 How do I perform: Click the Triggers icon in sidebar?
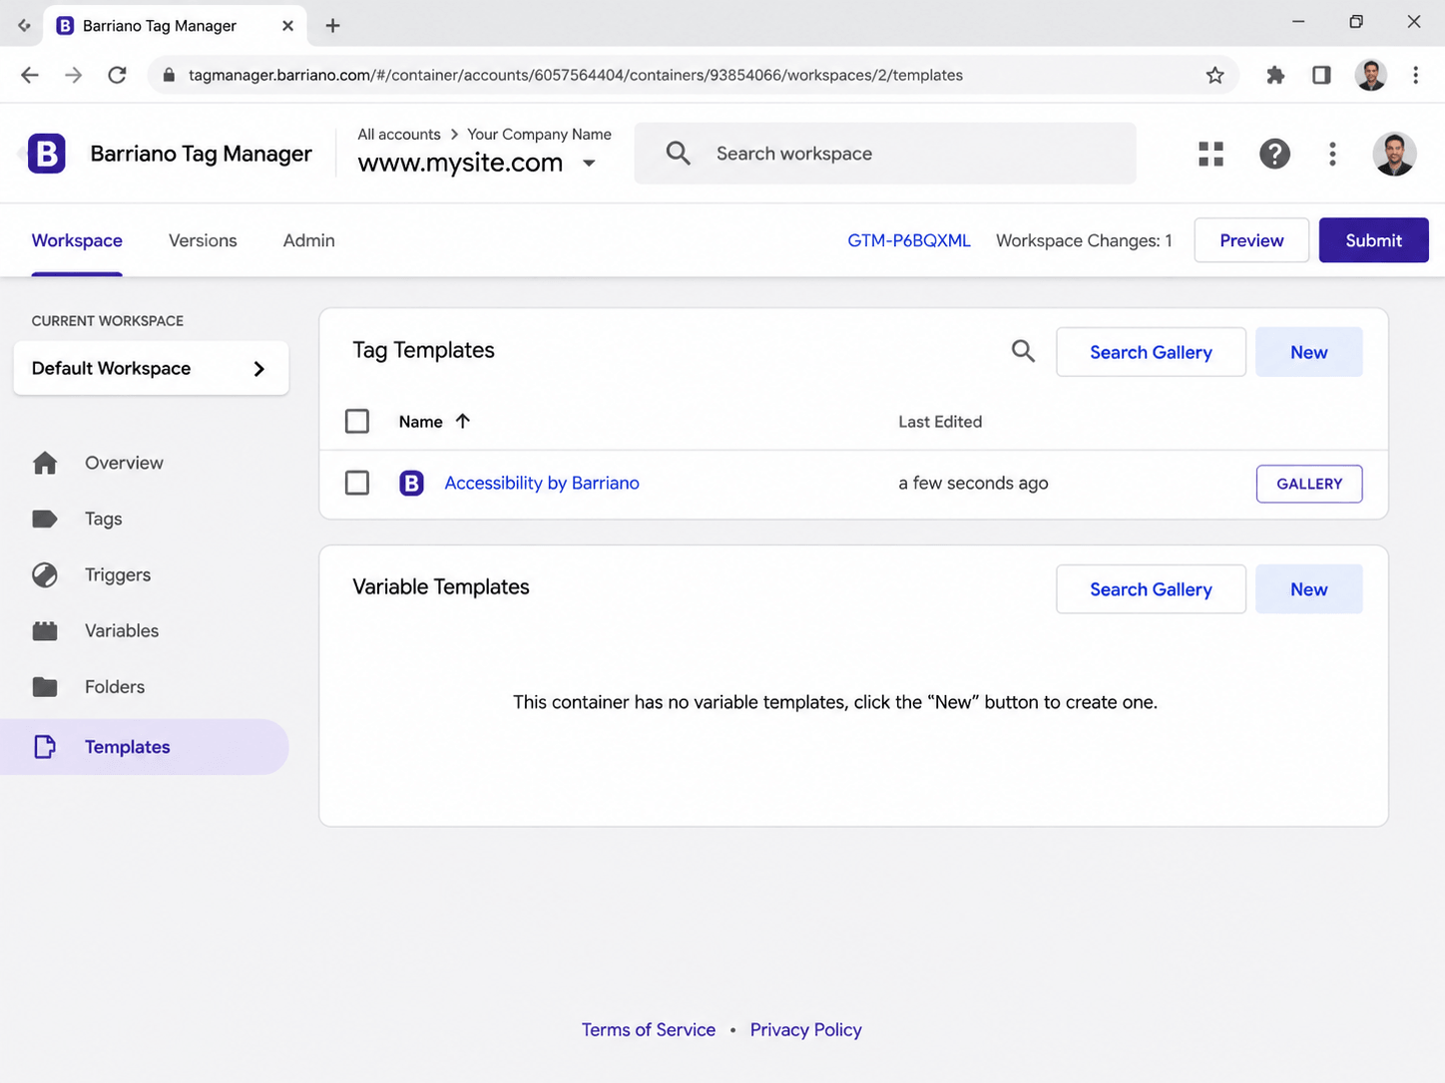[45, 574]
